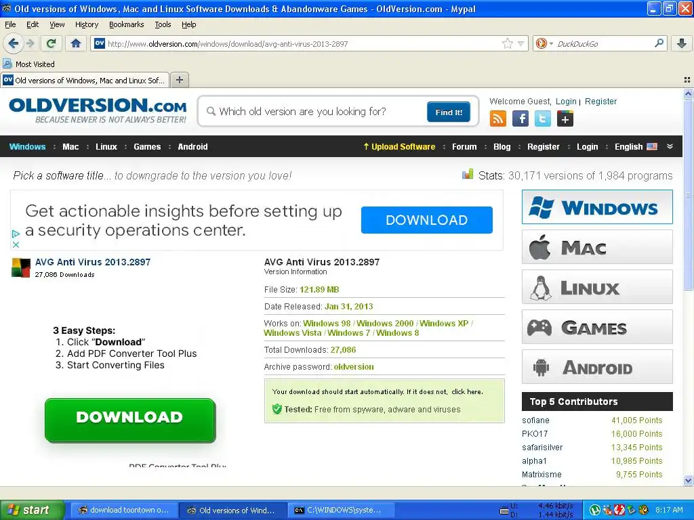
Task: Expand the English language selector
Action: click(636, 147)
